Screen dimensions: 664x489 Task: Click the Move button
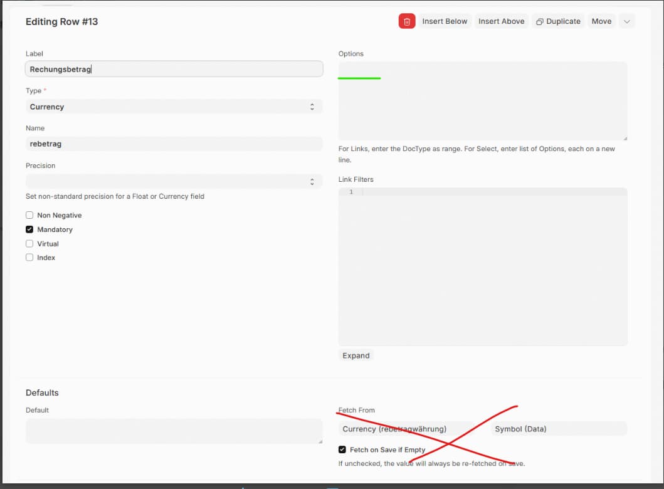point(601,21)
